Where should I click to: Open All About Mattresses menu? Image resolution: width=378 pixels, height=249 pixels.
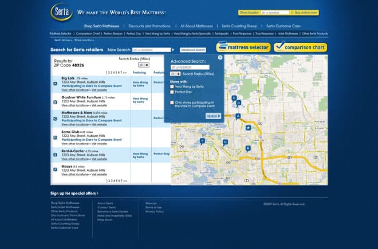click(x=196, y=26)
